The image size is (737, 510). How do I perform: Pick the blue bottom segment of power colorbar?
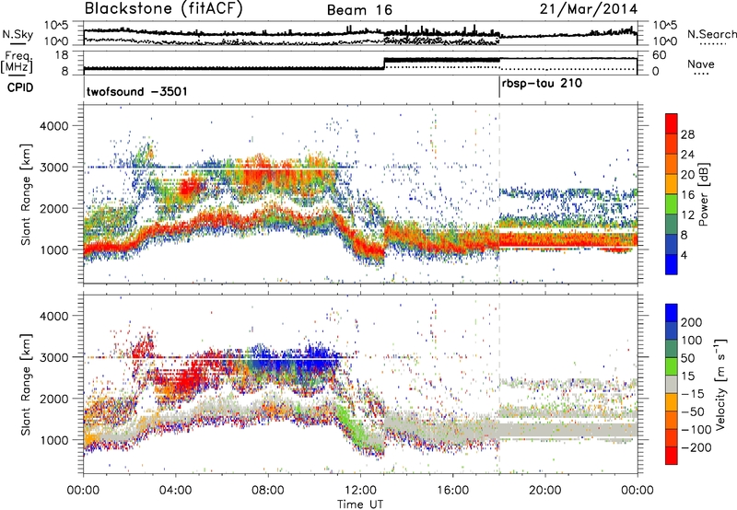[x=672, y=264]
